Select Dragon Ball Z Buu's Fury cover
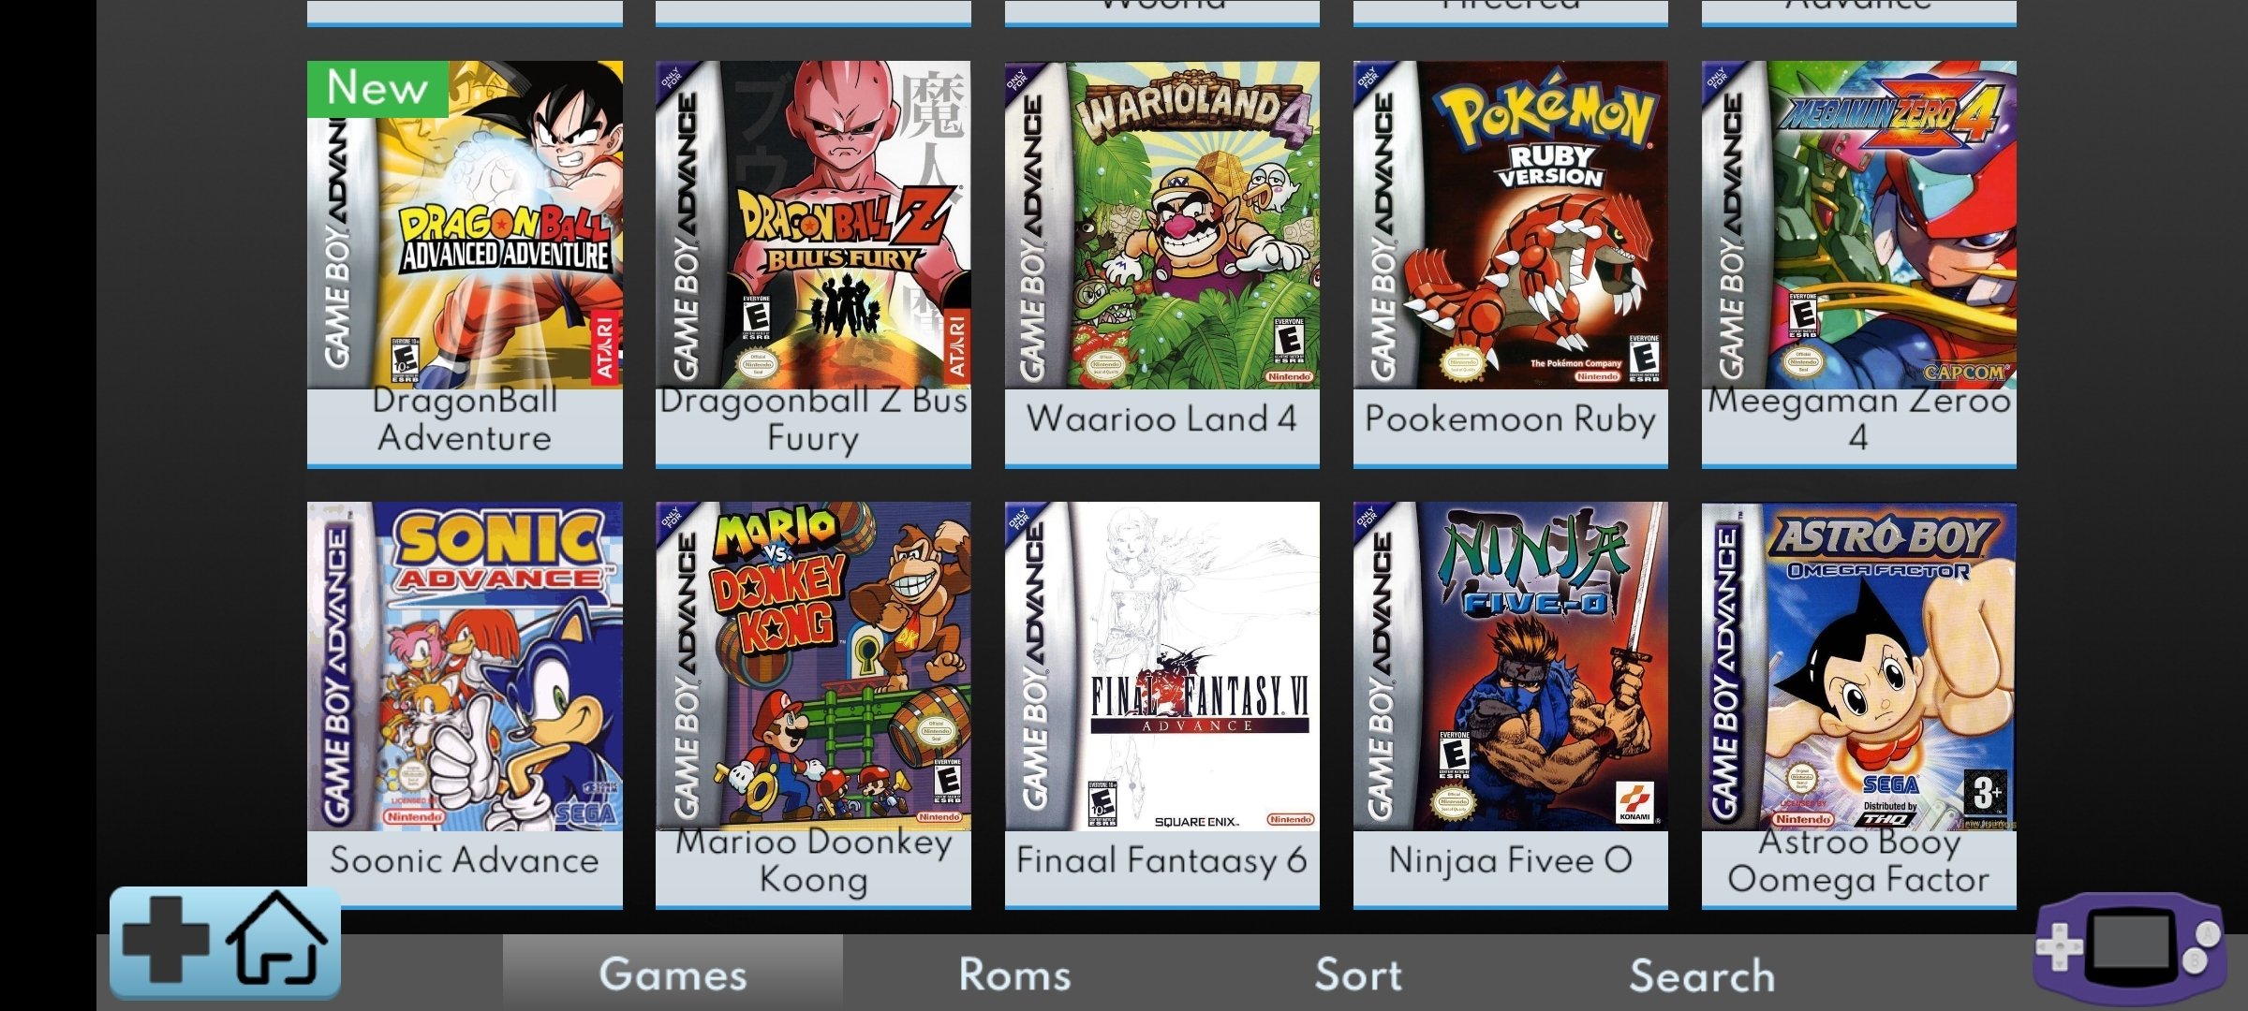2248x1011 pixels. pyautogui.click(x=813, y=225)
